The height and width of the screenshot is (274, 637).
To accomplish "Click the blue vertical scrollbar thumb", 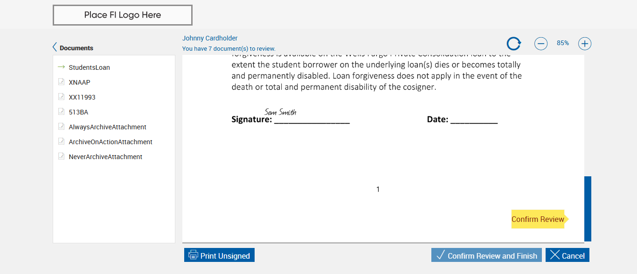I will pyautogui.click(x=588, y=208).
